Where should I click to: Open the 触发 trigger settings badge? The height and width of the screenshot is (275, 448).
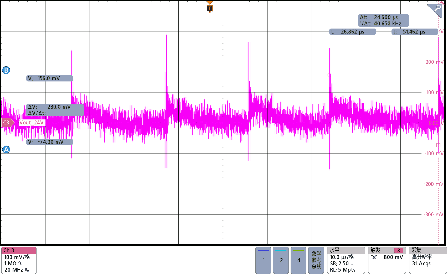point(387,260)
